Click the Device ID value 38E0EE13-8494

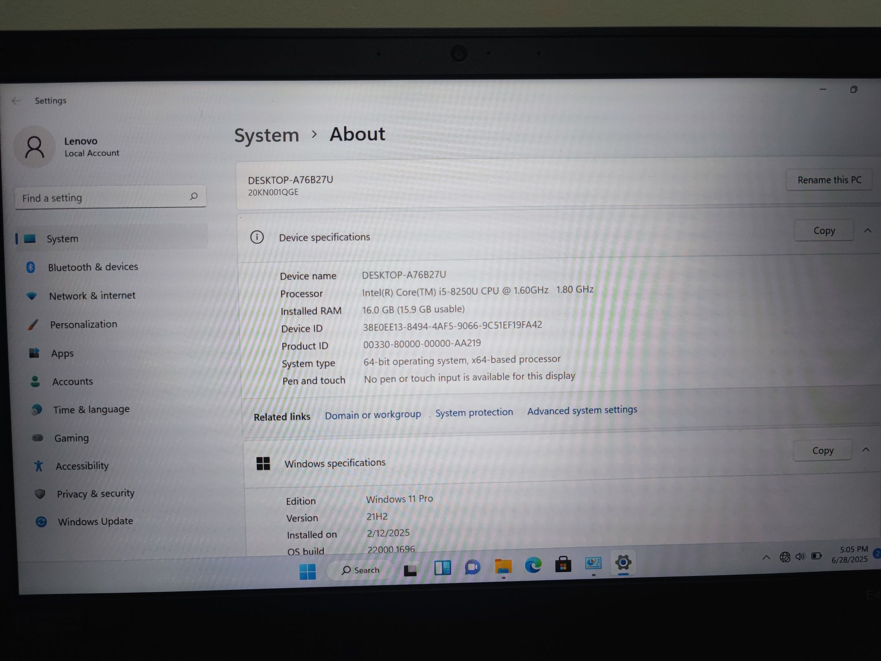pyautogui.click(x=452, y=326)
